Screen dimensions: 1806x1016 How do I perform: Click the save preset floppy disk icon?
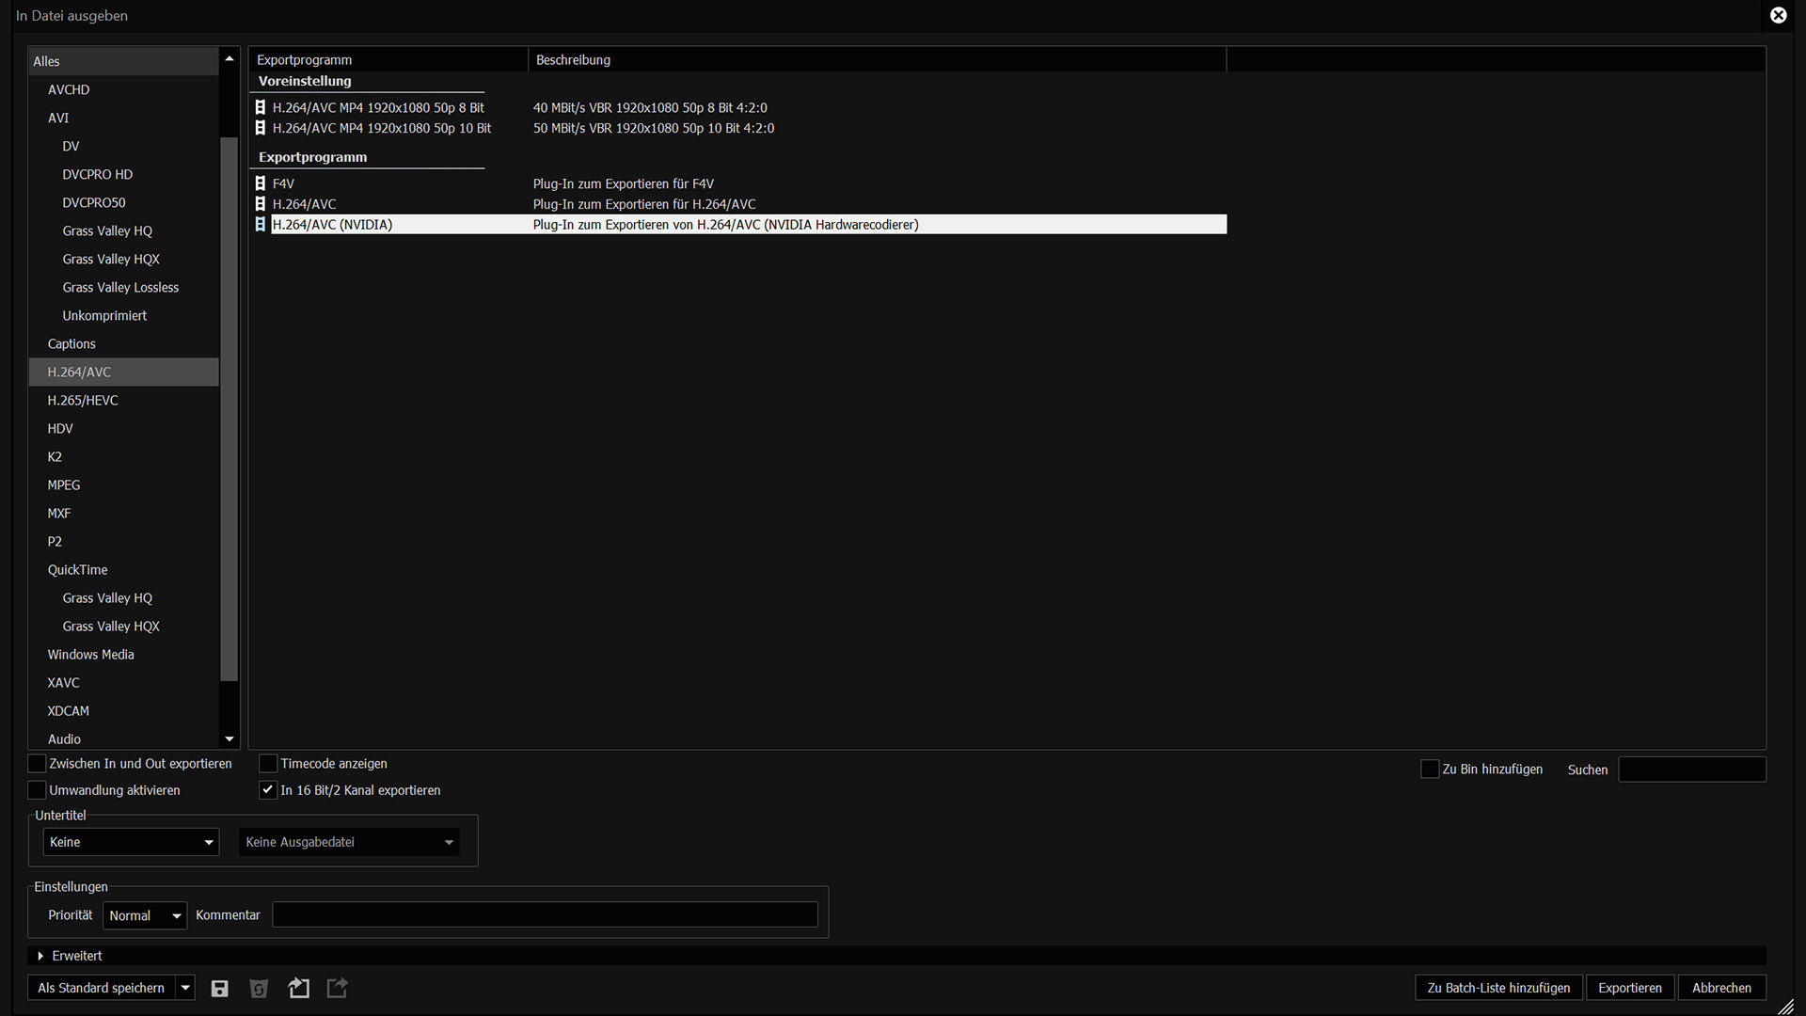pos(219,988)
